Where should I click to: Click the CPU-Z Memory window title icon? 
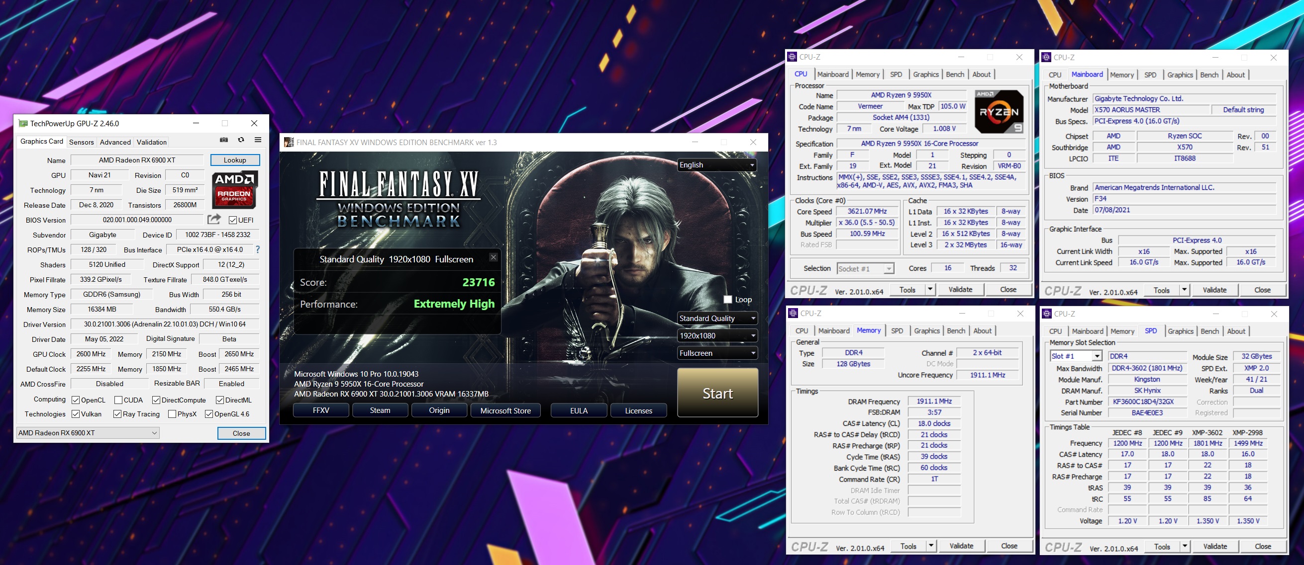(x=793, y=314)
